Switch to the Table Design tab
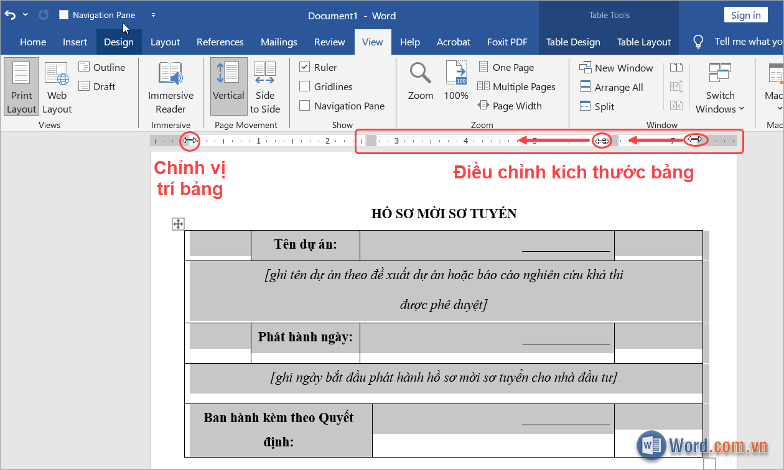784x470 pixels. tap(573, 42)
